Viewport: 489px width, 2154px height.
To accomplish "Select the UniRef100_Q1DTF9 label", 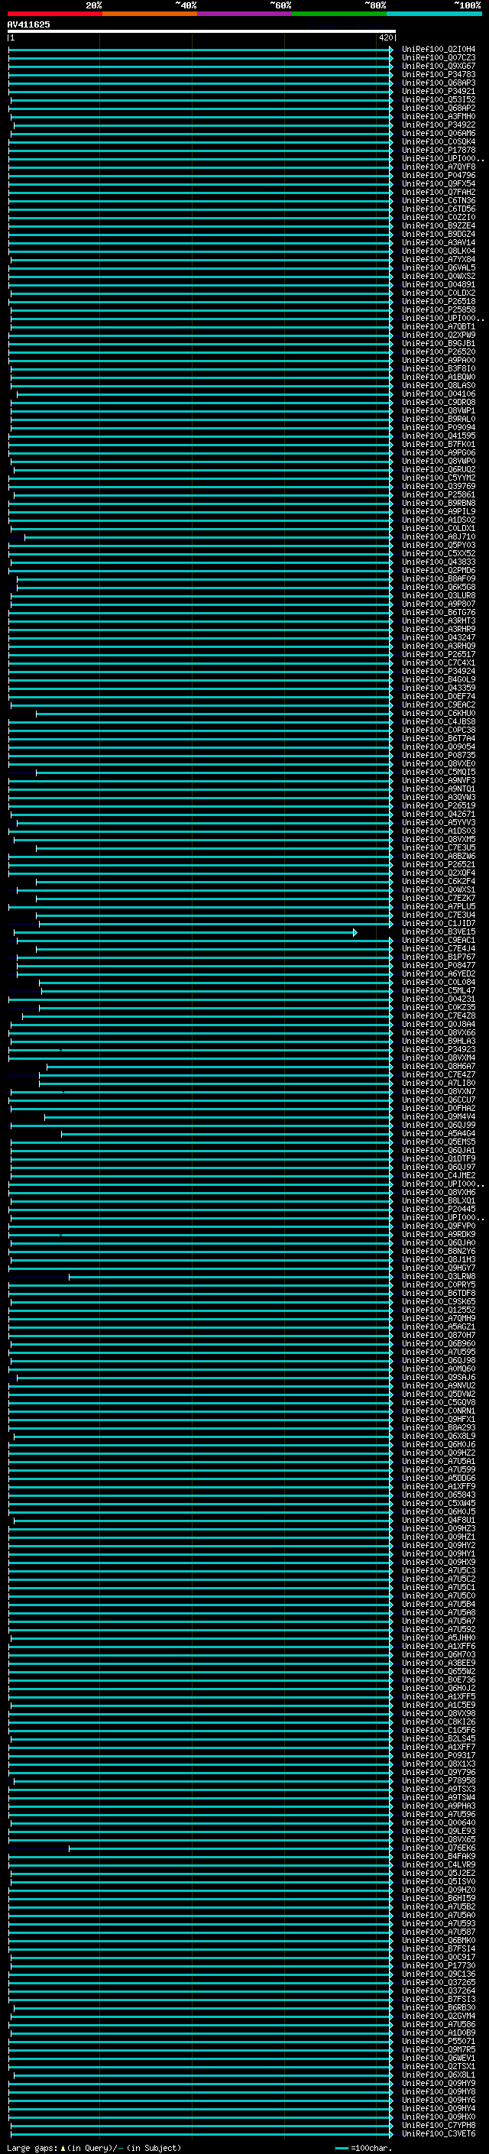I will (439, 1159).
